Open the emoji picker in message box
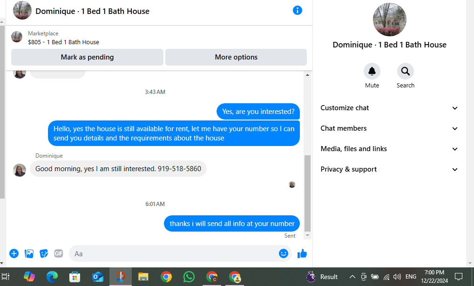474x286 pixels. point(283,253)
